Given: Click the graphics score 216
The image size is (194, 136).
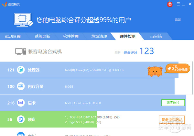Looking at the screenshot, I should click(11, 103).
